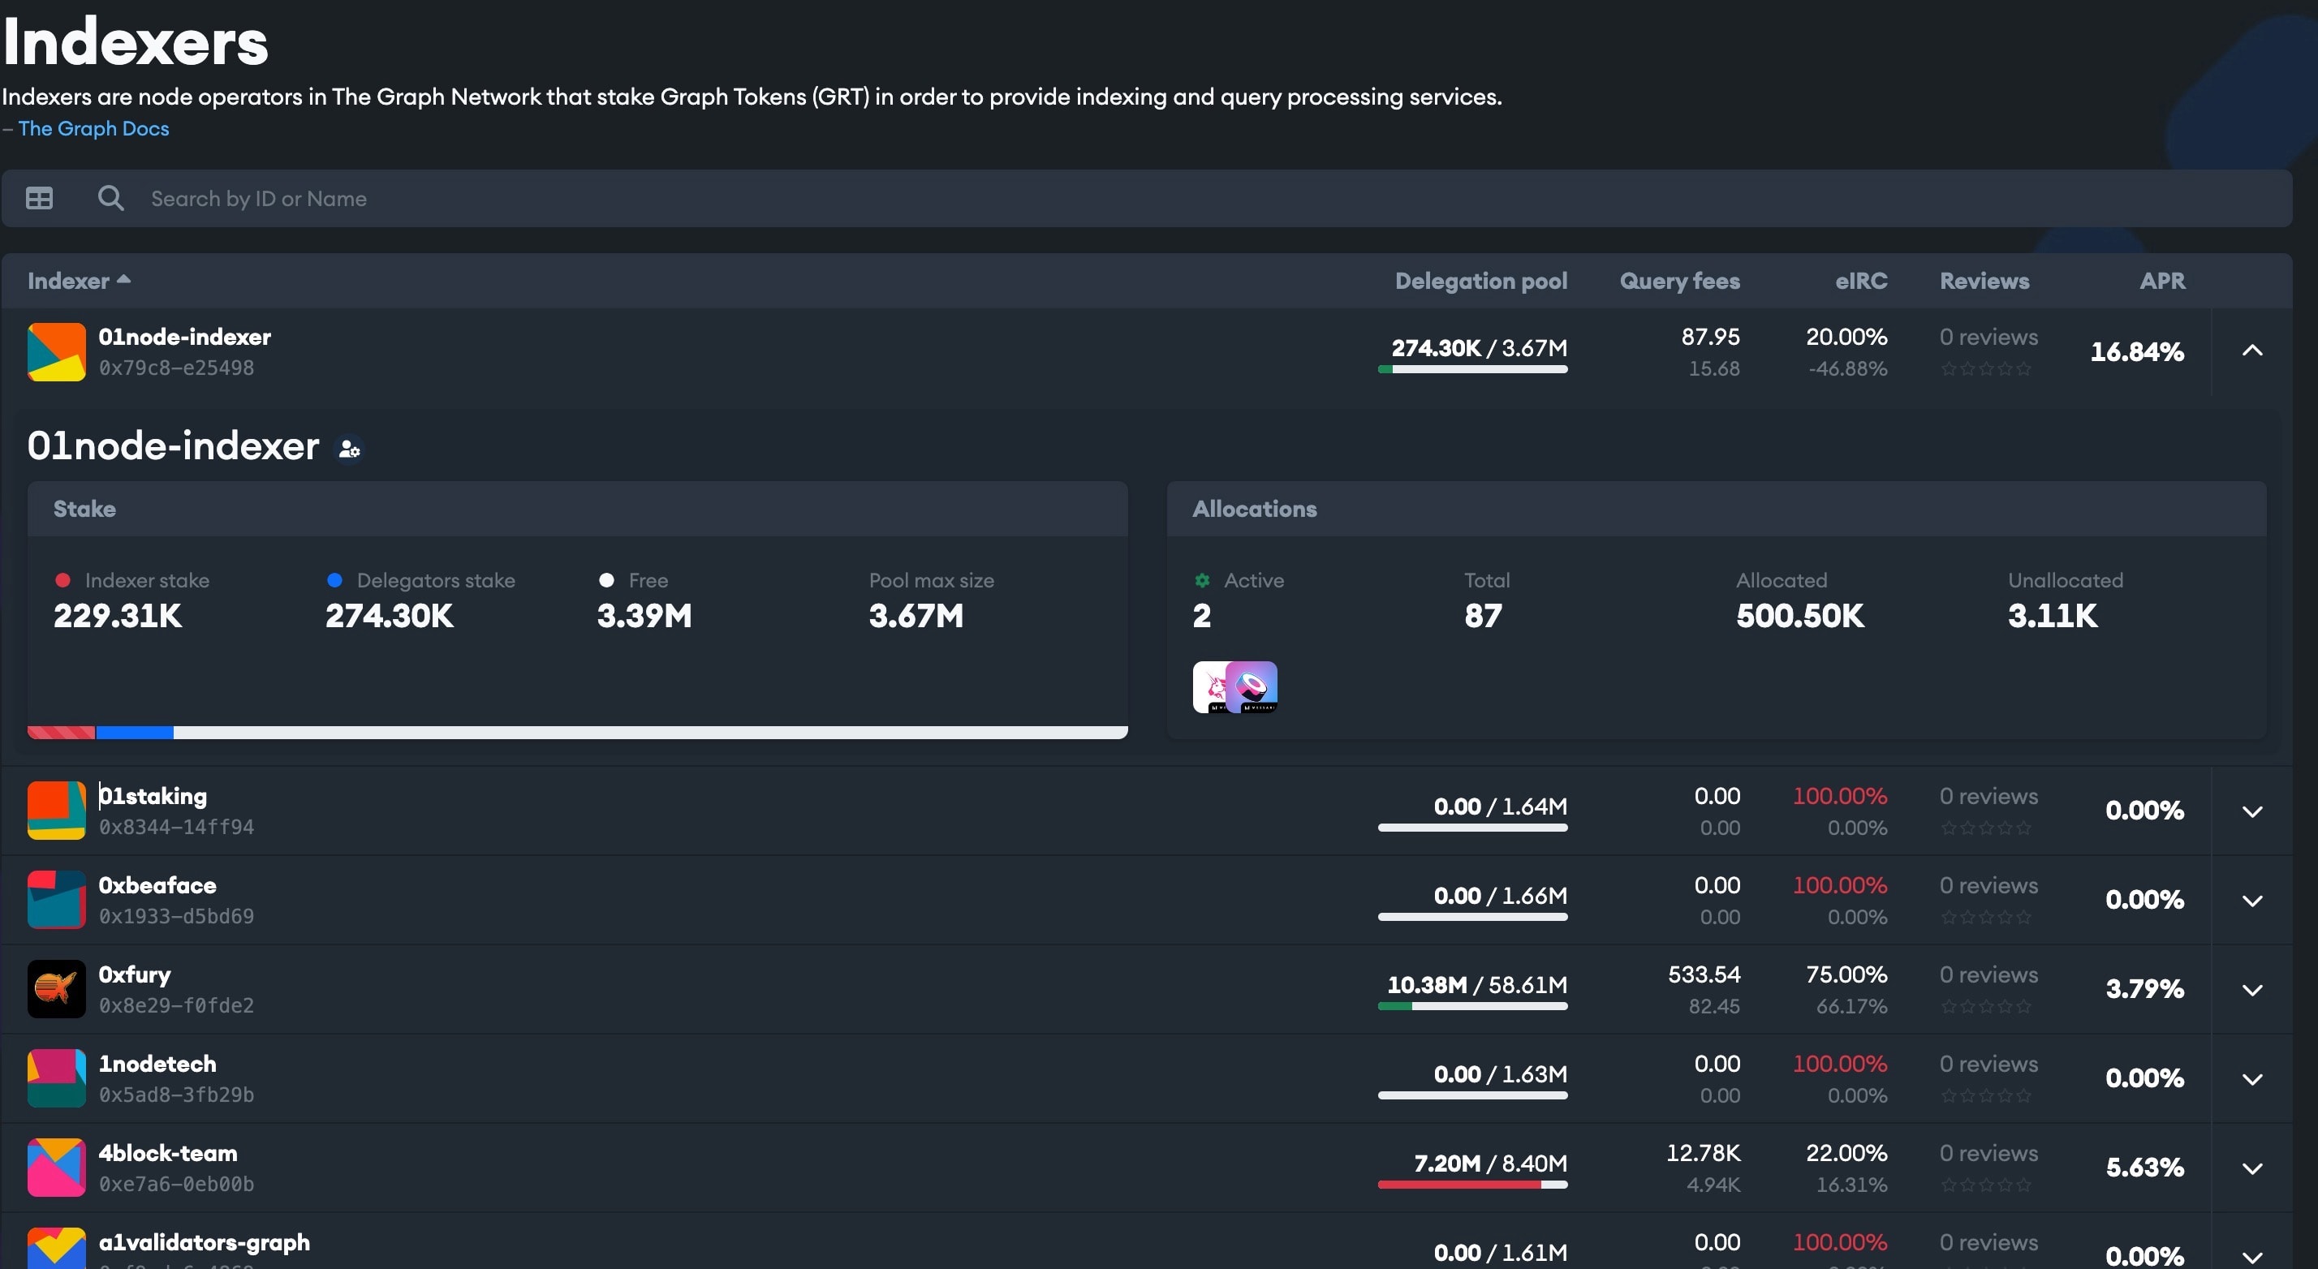Click the a1validators-graph indexer name
This screenshot has width=2318, height=1269.
coord(205,1242)
